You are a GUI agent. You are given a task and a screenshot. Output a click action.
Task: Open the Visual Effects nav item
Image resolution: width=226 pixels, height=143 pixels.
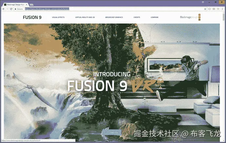coord(58,17)
